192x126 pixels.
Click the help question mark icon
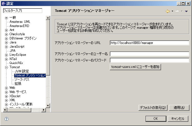point(6,119)
